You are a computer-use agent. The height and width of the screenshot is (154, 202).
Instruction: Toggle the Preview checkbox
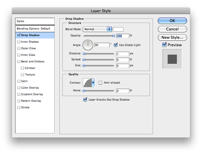164,45
